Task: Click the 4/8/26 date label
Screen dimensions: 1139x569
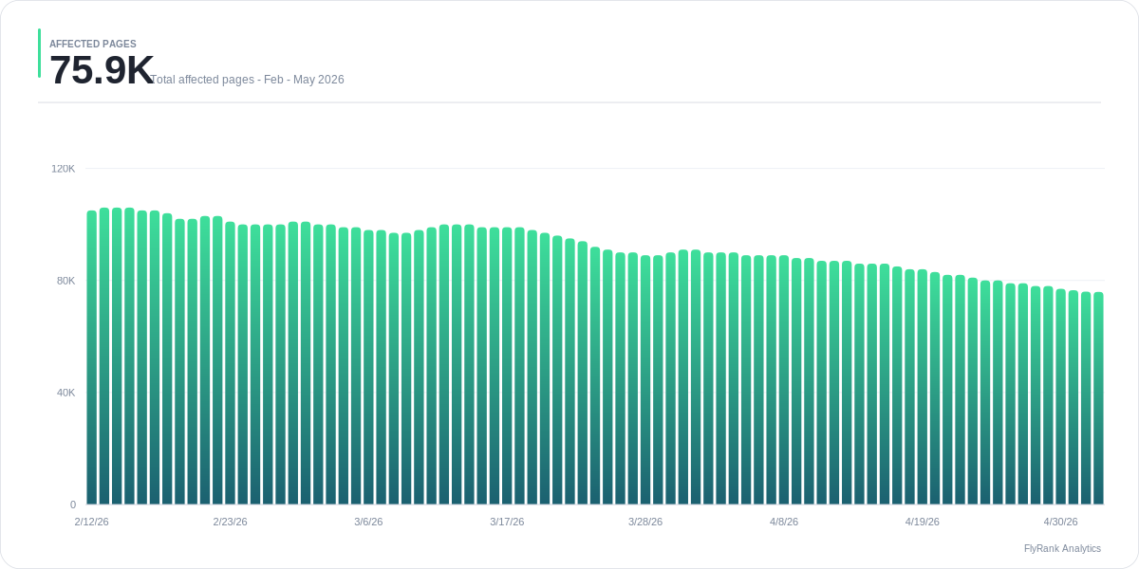Action: (x=784, y=522)
